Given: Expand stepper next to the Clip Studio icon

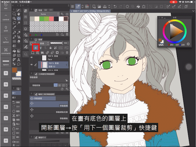Looking at the screenshot, I should tap(82, 6).
